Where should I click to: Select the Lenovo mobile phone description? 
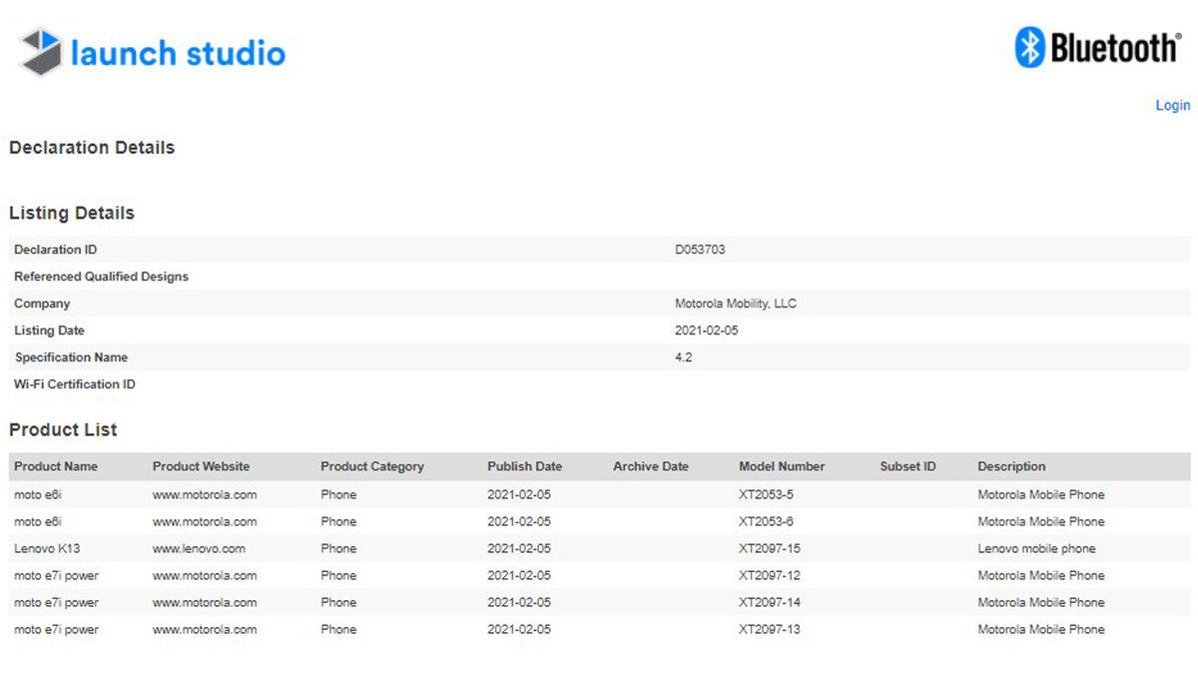[1036, 548]
